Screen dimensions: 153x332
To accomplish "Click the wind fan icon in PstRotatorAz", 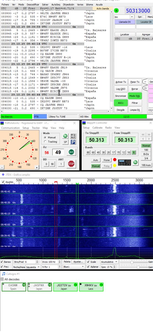I will (73, 136).
